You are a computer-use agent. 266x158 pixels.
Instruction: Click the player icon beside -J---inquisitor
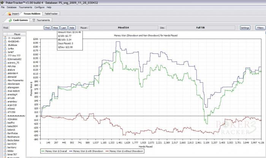[x=5, y=38]
